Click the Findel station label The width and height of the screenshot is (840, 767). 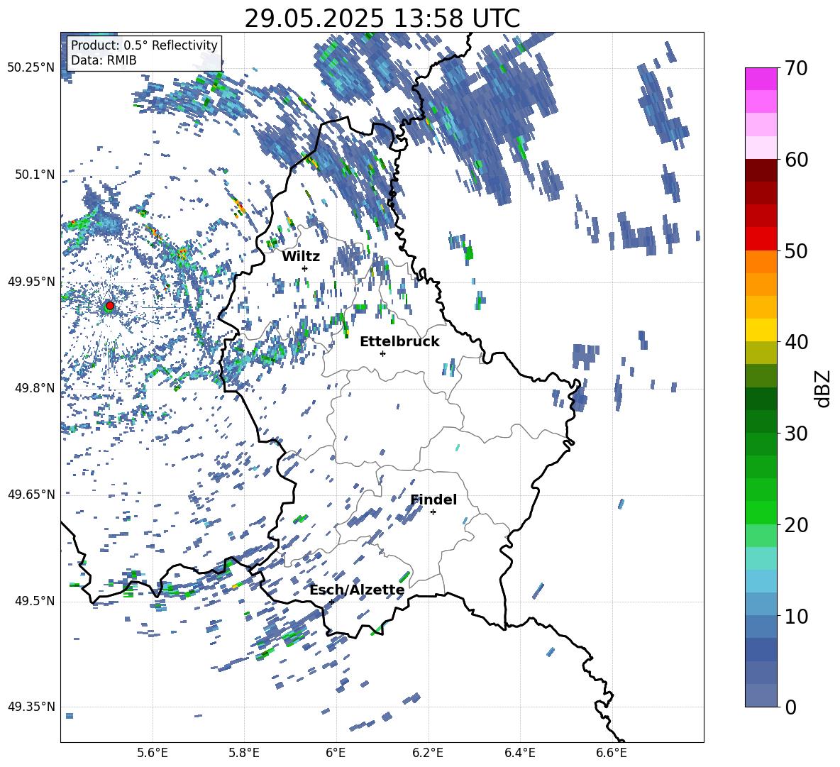tap(433, 500)
